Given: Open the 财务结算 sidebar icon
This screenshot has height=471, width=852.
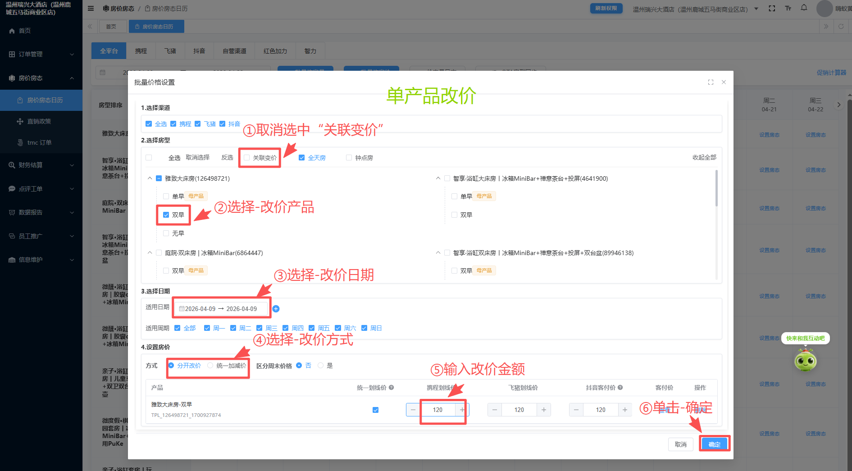Looking at the screenshot, I should pos(12,165).
